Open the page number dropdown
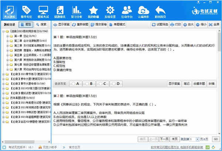222x151 pixels. pos(197,140)
